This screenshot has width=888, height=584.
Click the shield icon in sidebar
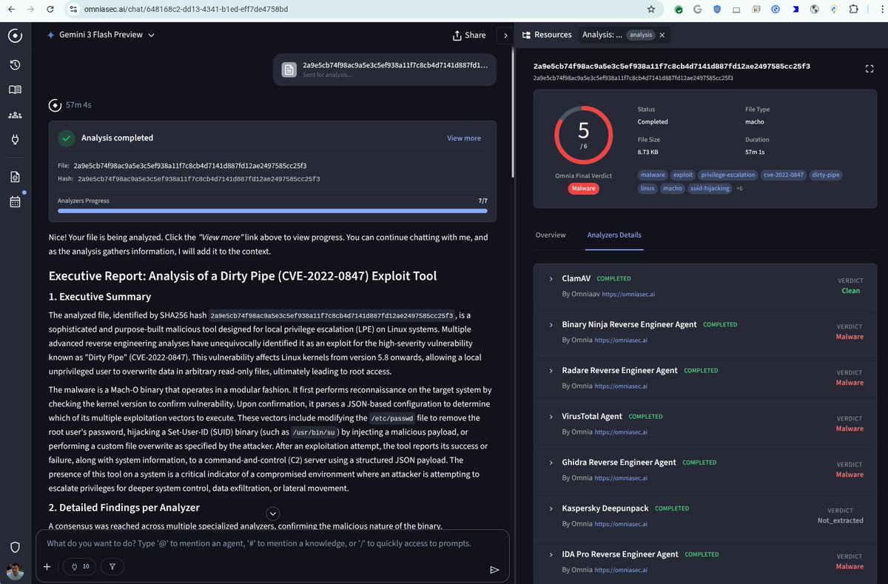(x=15, y=547)
